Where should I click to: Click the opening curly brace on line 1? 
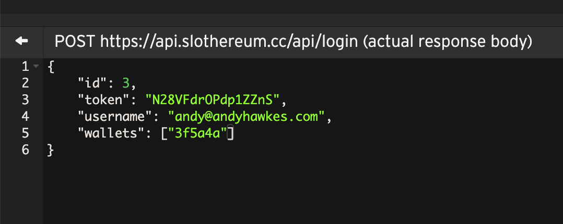tap(50, 66)
